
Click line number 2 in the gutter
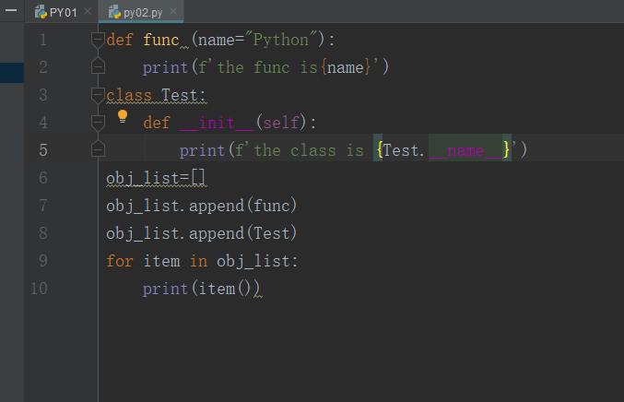point(43,67)
